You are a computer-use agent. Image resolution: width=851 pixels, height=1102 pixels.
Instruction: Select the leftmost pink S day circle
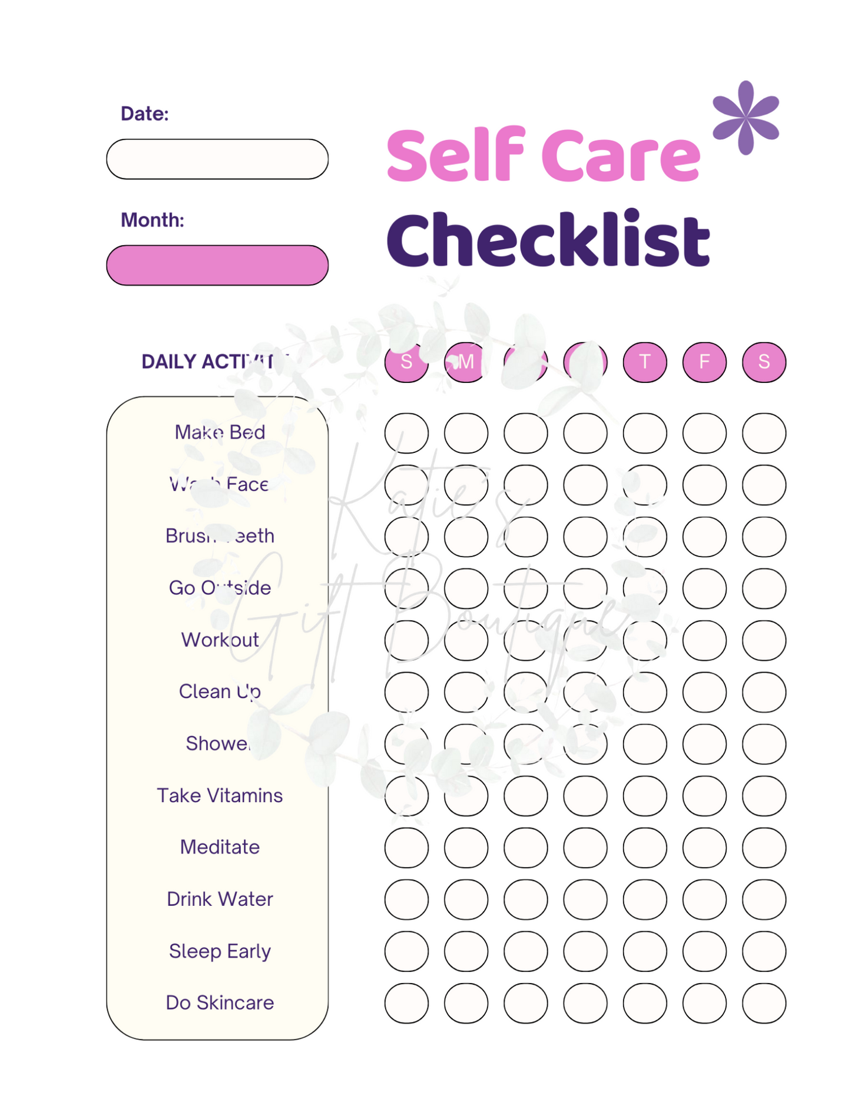point(406,362)
